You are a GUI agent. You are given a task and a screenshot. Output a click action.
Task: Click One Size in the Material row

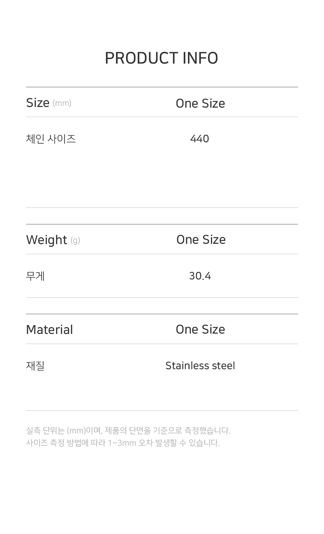pyautogui.click(x=200, y=329)
